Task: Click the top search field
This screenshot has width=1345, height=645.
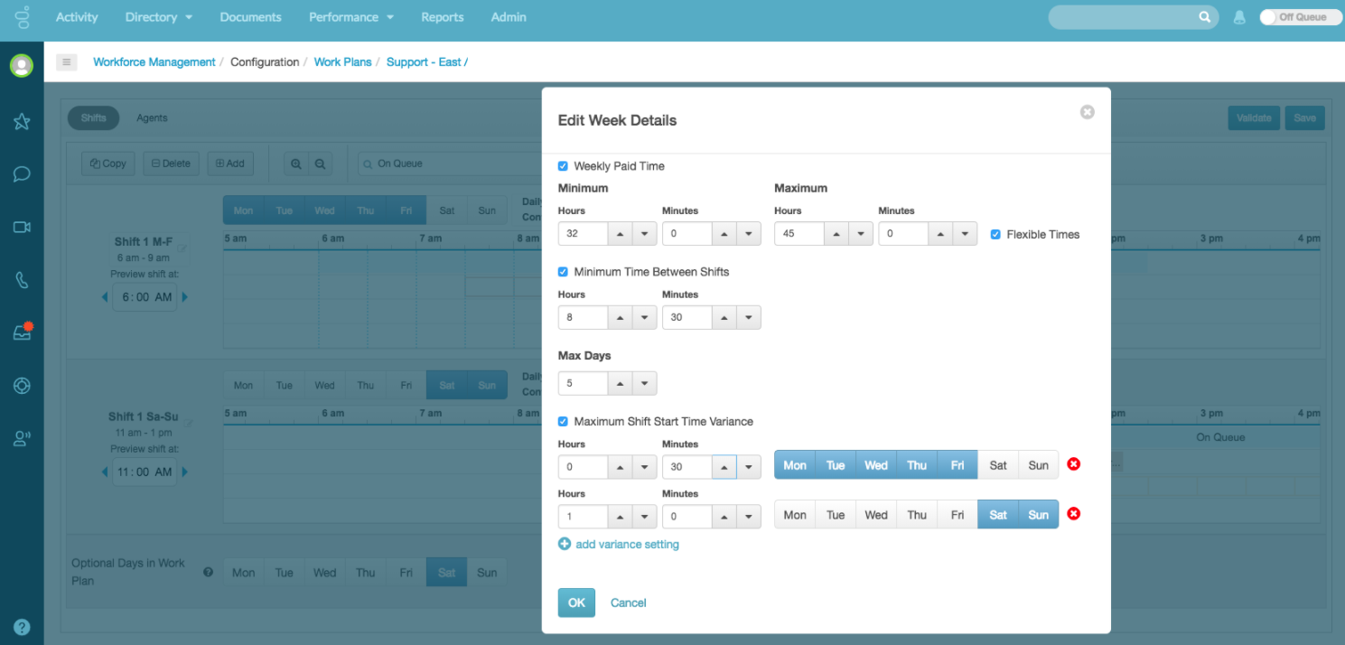Action: click(x=1129, y=16)
